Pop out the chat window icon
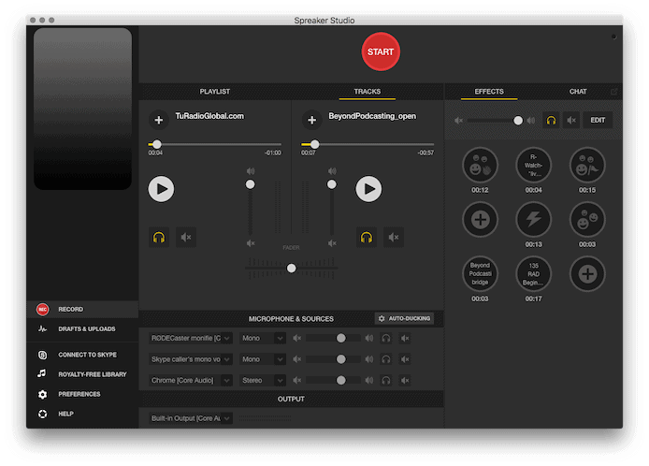 (x=613, y=92)
